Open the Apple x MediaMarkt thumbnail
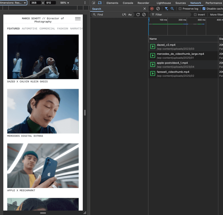The width and height of the screenshot is (223, 215). 43,166
